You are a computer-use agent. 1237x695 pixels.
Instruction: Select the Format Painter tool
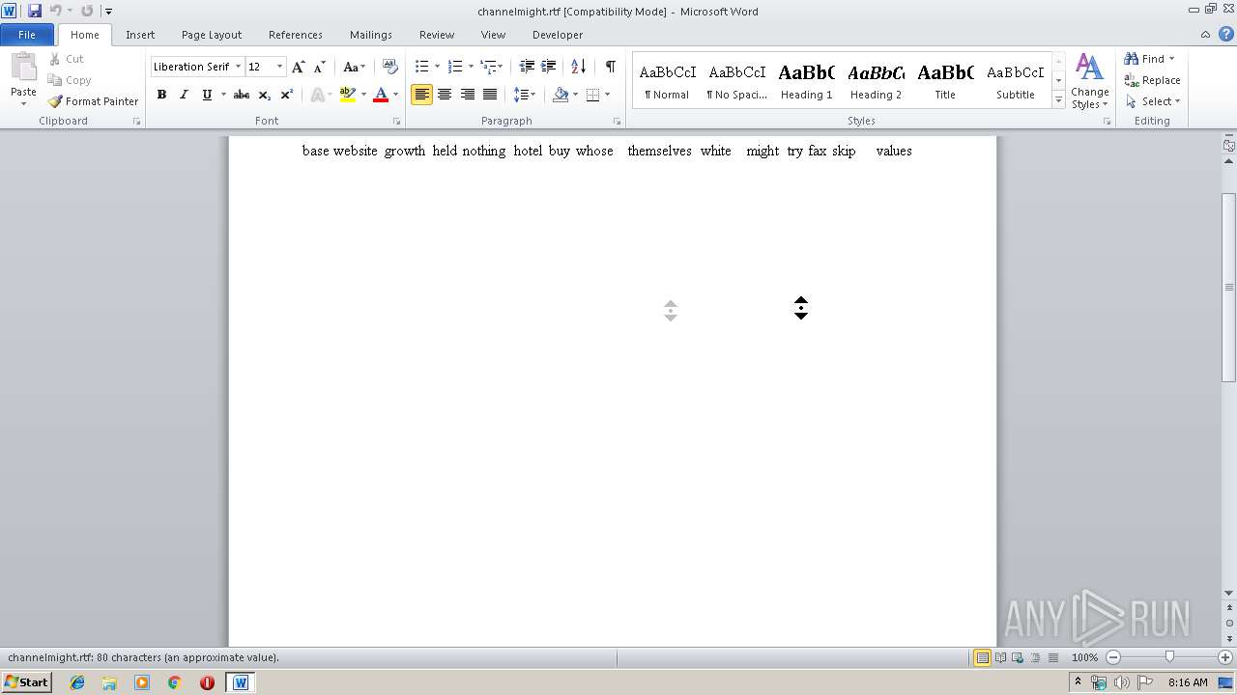tap(93, 101)
